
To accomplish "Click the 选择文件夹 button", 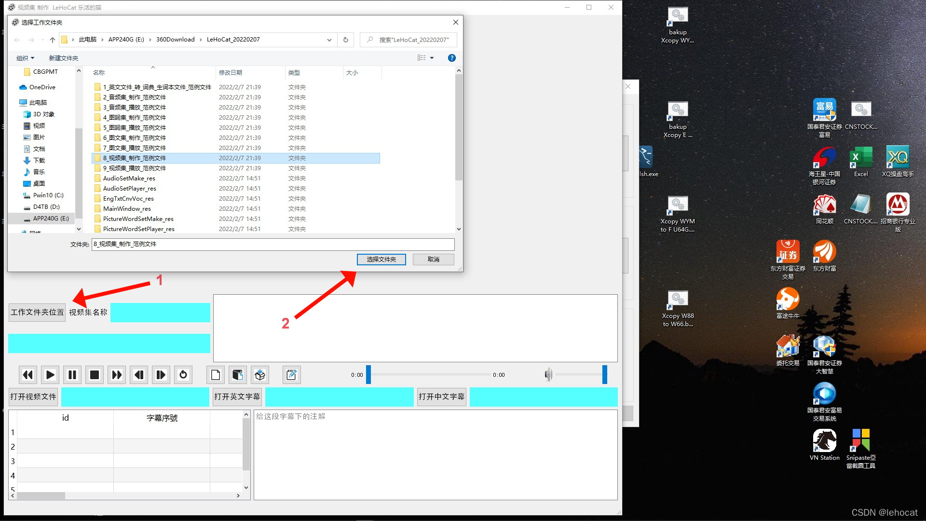I will [381, 260].
